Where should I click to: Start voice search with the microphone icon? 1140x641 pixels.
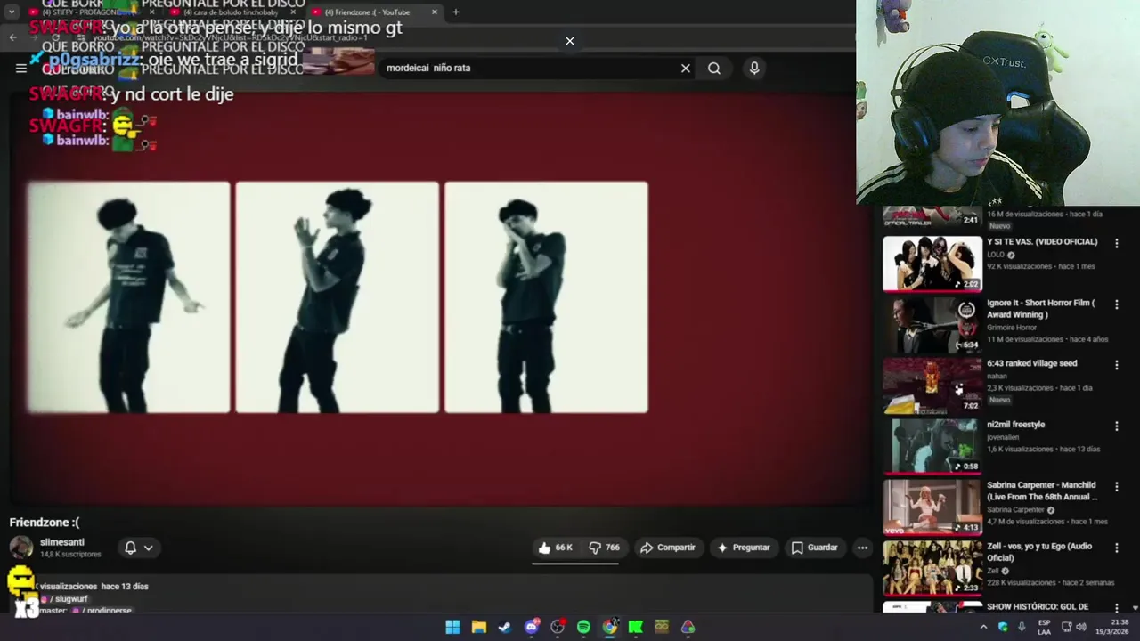(754, 68)
